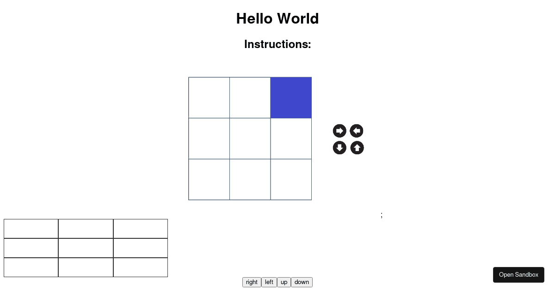
Task: Click the Hello World heading
Action: (x=277, y=18)
